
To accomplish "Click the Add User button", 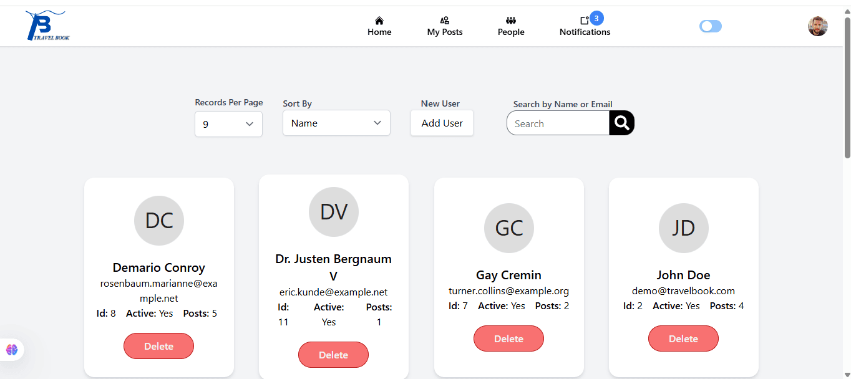I will pos(442,123).
